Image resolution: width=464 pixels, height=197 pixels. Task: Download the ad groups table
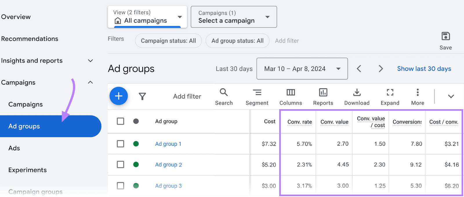click(x=357, y=97)
